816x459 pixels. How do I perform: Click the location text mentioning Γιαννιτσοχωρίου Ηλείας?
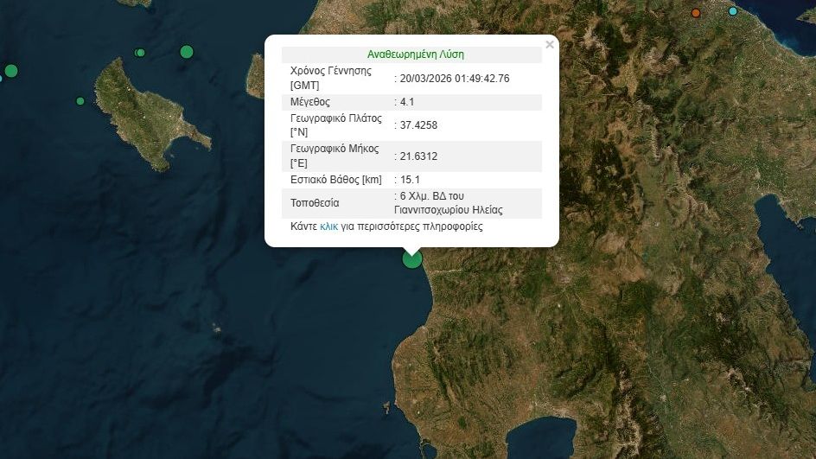pos(450,203)
